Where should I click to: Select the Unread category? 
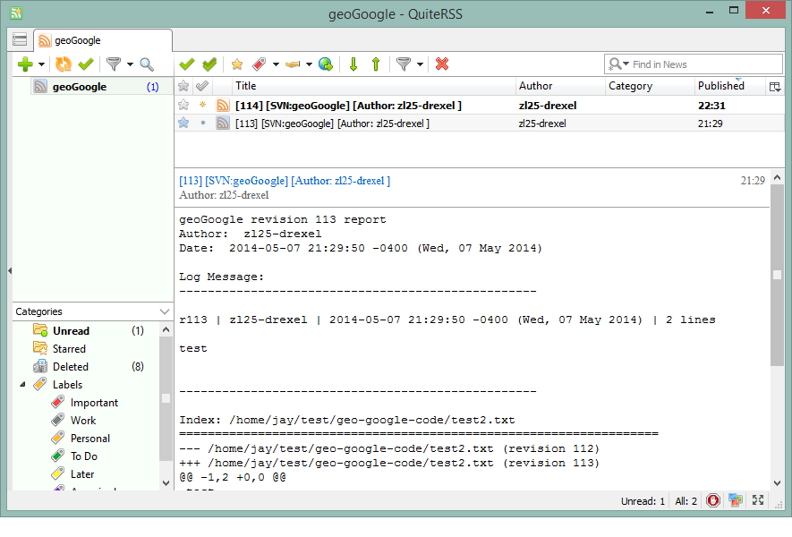(x=86, y=331)
